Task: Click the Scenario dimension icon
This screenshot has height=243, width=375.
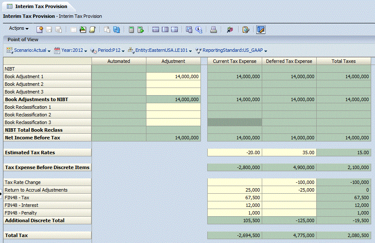Action: pos(9,51)
